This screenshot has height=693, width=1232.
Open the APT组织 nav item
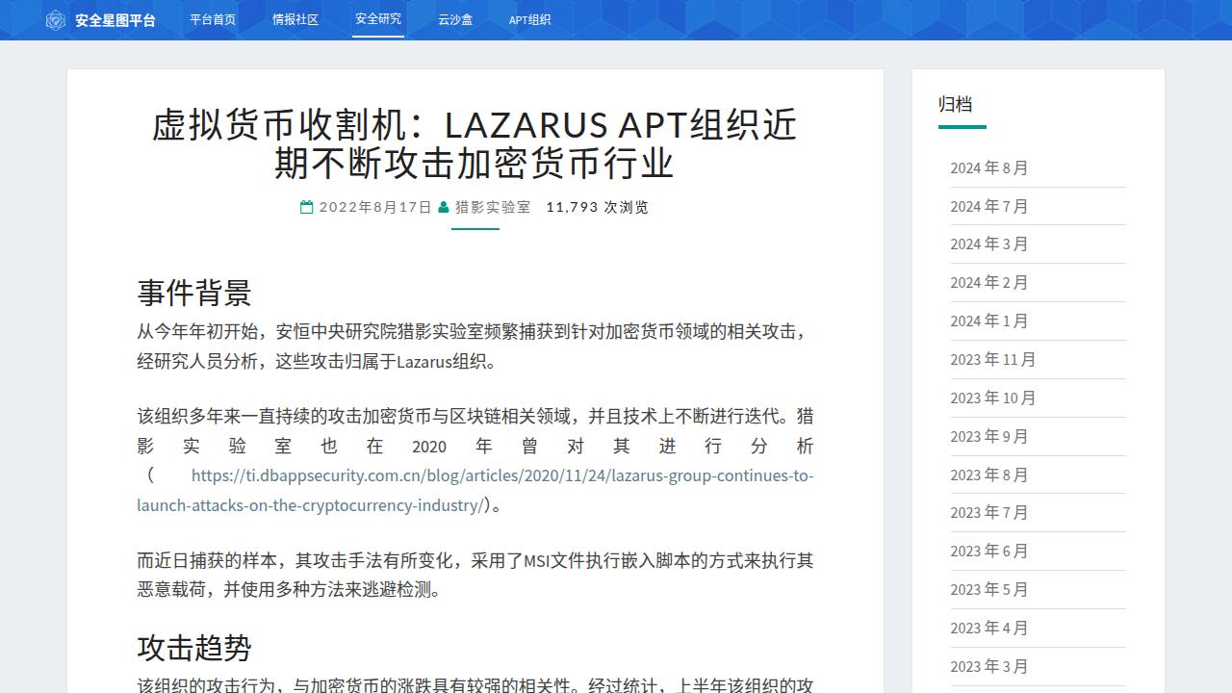click(530, 19)
